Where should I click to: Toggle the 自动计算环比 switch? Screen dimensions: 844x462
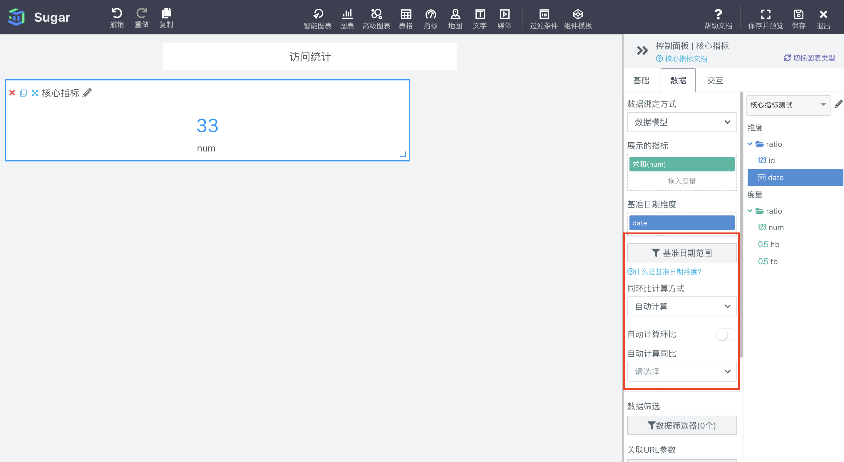726,334
